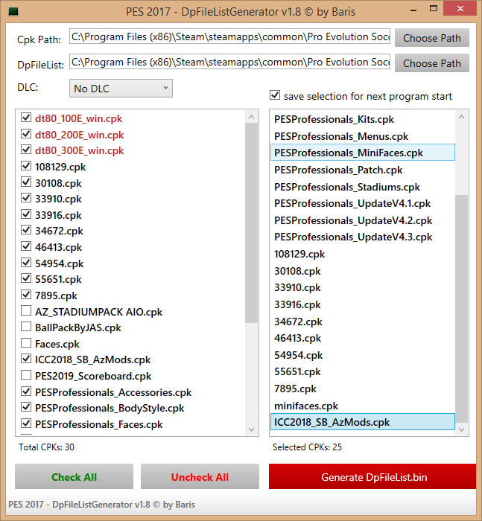This screenshot has width=482, height=521.
Task: Select 30108.cpk in right list
Action: (363, 271)
